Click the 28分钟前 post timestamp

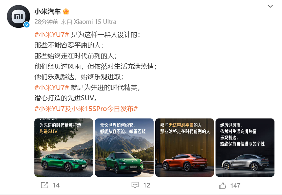click(x=47, y=22)
